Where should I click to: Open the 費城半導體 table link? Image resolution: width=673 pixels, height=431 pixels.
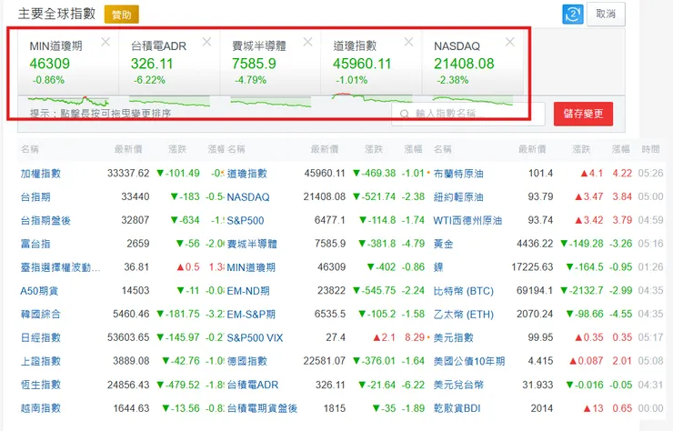tap(252, 244)
